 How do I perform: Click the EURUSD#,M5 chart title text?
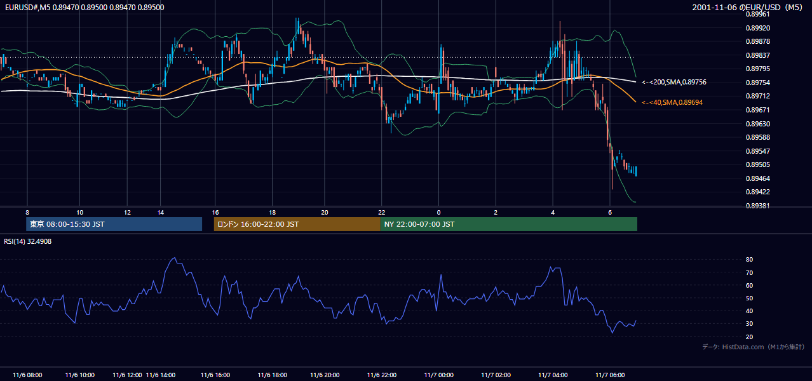pyautogui.click(x=84, y=7)
